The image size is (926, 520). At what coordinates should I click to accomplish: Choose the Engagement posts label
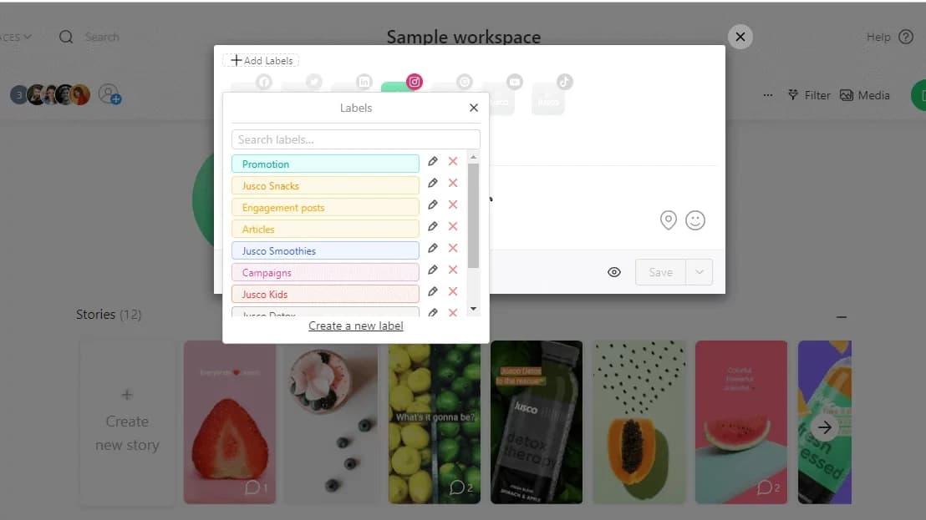[325, 207]
